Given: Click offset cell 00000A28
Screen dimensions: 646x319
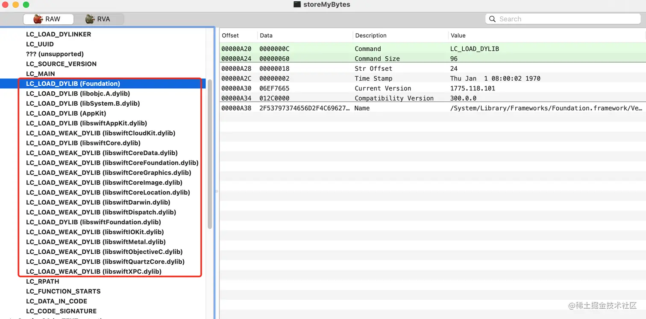Looking at the screenshot, I should [x=236, y=68].
